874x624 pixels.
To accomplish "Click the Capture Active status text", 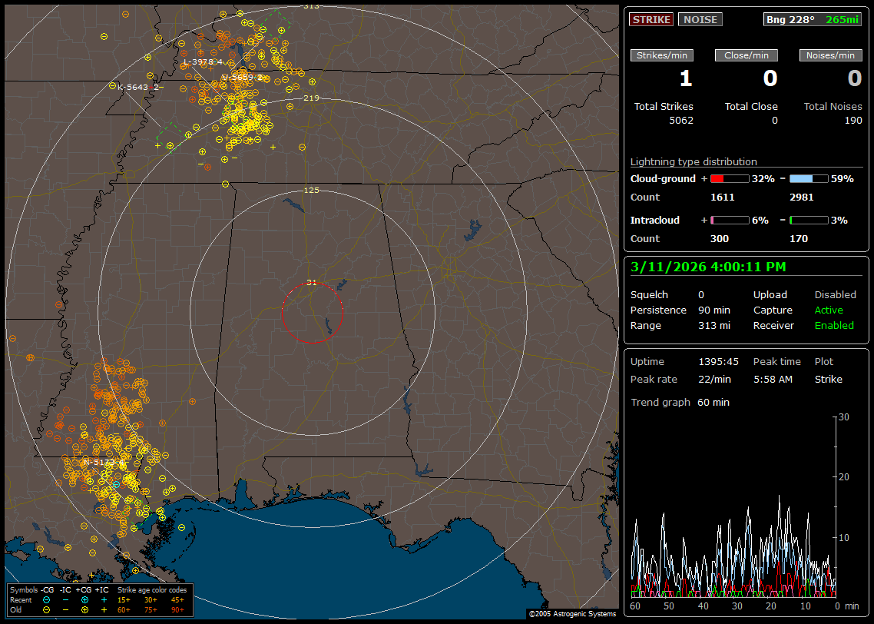I will (x=829, y=310).
